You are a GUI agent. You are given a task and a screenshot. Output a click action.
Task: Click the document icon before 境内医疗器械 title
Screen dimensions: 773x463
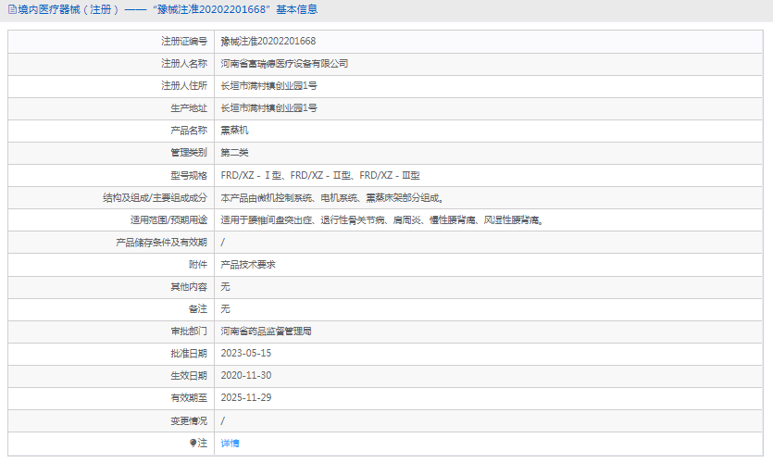pos(12,9)
